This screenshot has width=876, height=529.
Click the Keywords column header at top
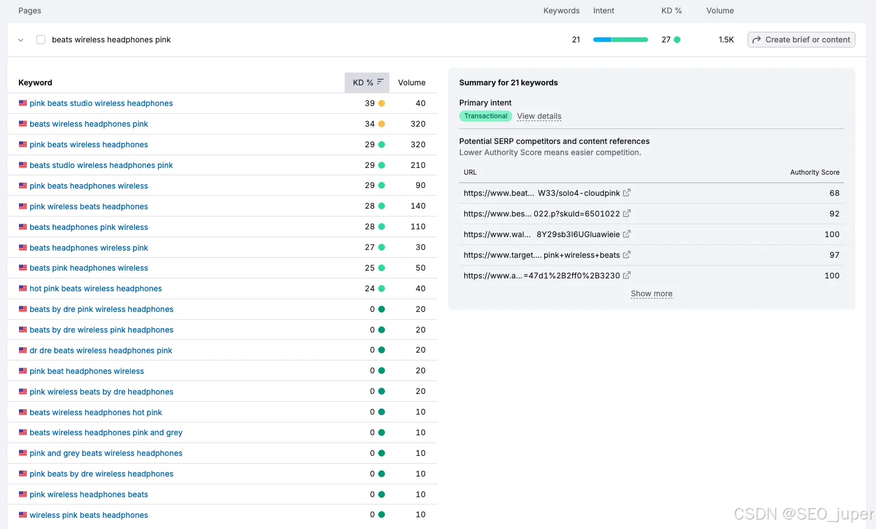pyautogui.click(x=561, y=11)
